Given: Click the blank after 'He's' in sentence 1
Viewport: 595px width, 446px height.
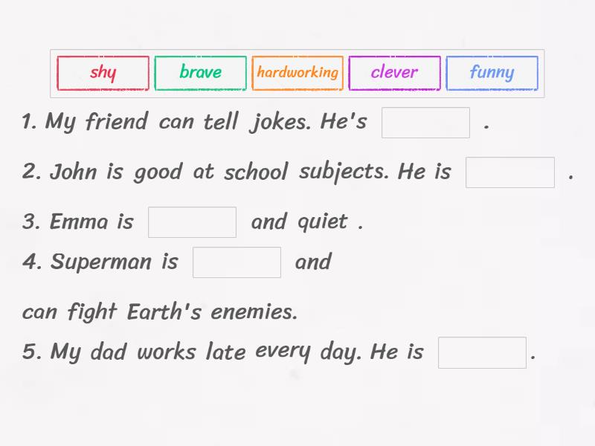Looking at the screenshot, I should (425, 123).
